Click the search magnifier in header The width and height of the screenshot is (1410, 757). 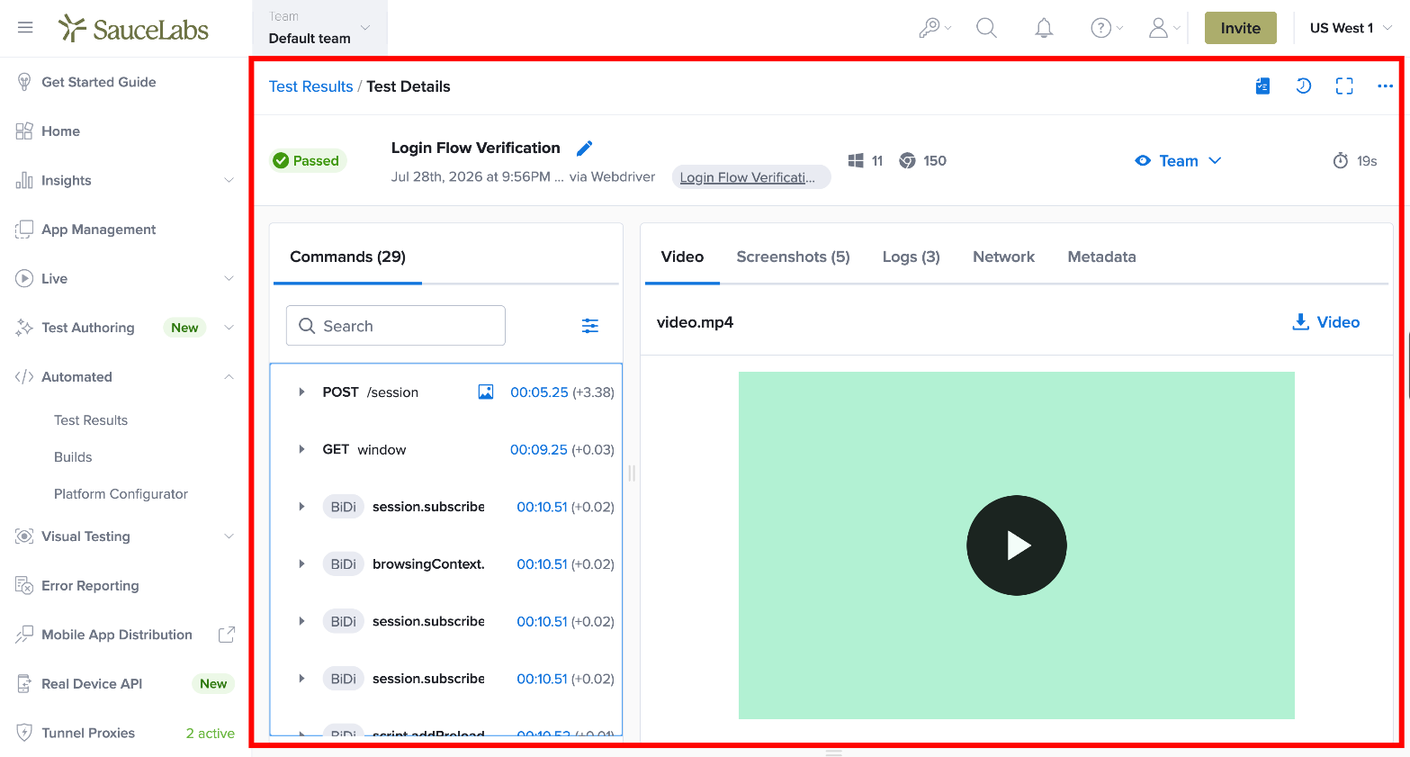click(x=986, y=28)
